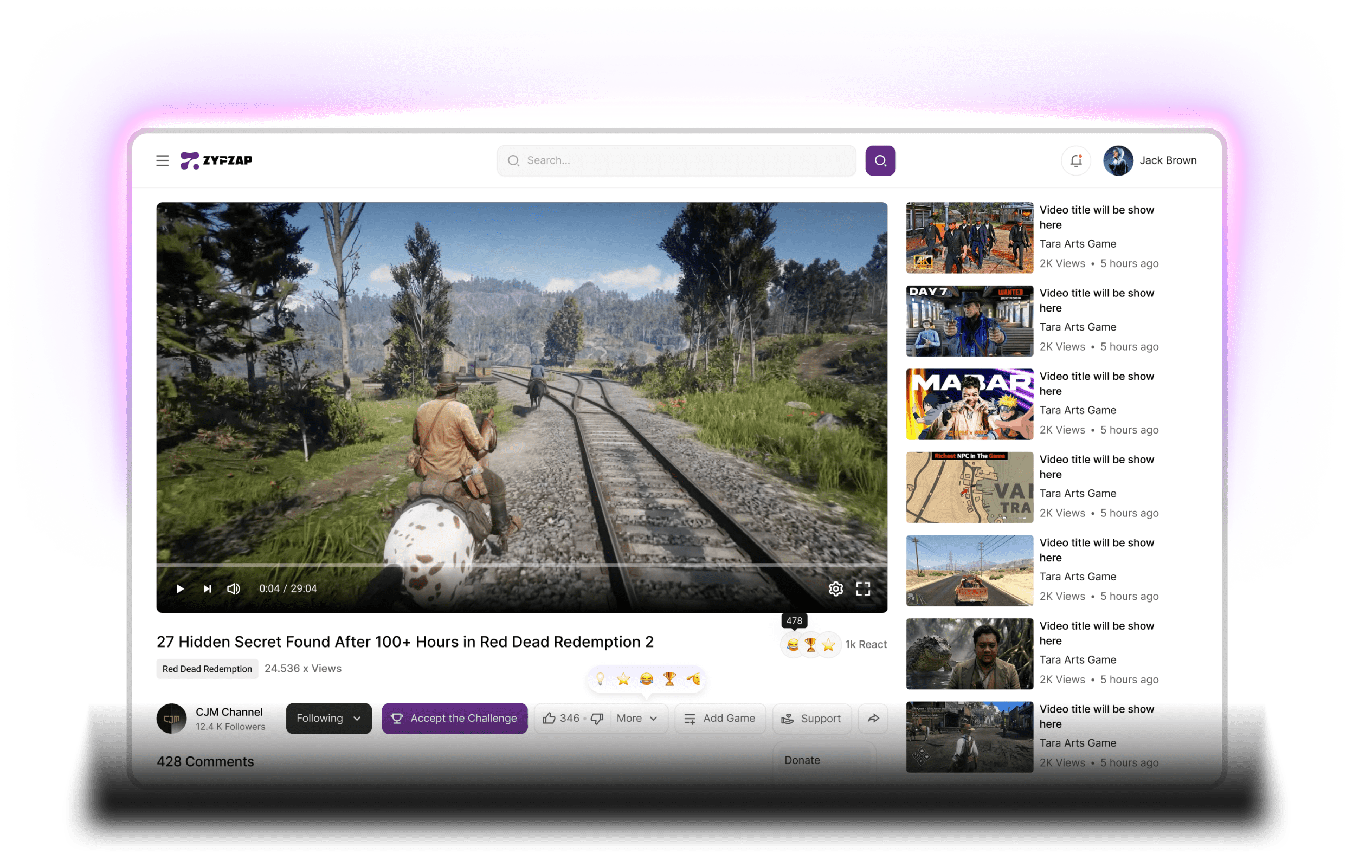Click the 428 Comments heading
The height and width of the screenshot is (854, 1353).
[205, 761]
